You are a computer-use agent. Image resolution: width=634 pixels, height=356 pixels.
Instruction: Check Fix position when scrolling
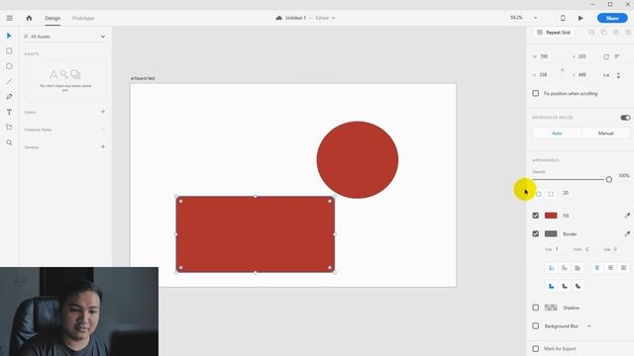point(535,93)
